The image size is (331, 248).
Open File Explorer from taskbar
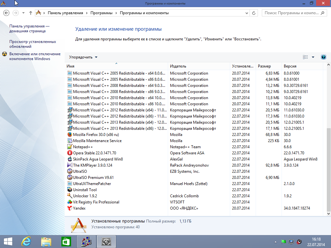point(46,242)
